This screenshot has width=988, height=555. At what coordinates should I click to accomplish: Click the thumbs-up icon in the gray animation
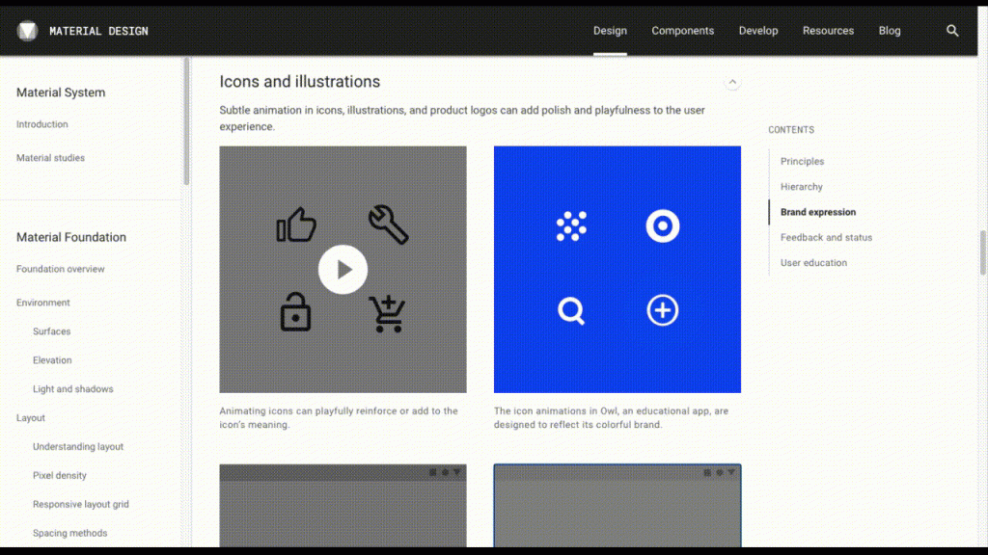click(x=299, y=224)
